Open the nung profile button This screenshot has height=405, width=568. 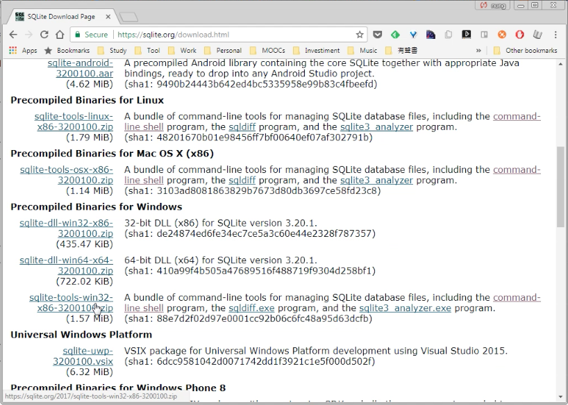492,6
